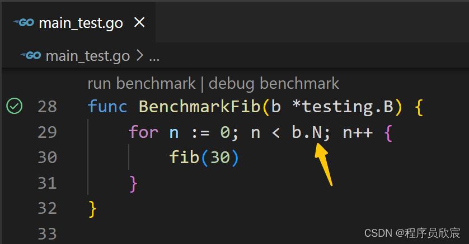Image resolution: width=469 pixels, height=244 pixels.
Task: Click the green test-passed checkmark icon
Action: [15, 106]
